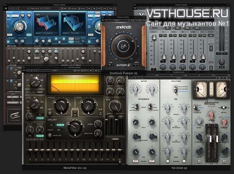Click A>B in the TG12345 top toolbar

(157, 75)
